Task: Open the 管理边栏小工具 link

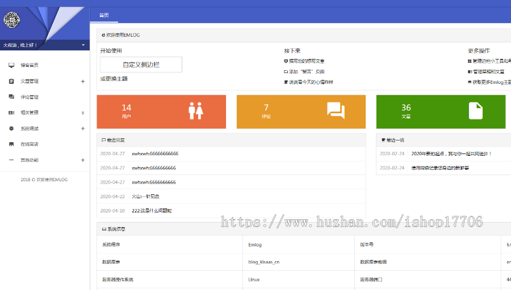Action: pyautogui.click(x=492, y=61)
